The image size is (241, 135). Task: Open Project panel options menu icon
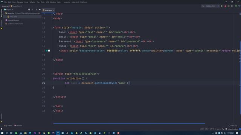pyautogui.click(x=37, y=9)
